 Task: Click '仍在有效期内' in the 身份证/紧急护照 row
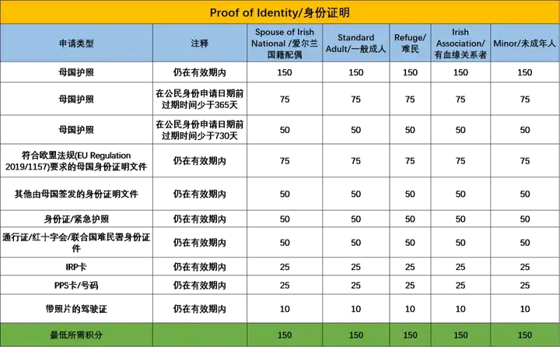coord(200,219)
